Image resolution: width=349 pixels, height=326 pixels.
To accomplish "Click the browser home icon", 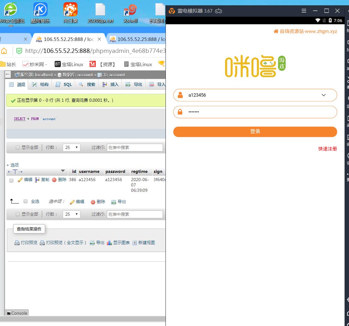I will point(4,51).
